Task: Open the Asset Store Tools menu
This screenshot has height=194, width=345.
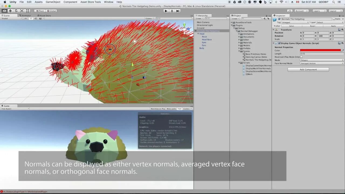Action: (x=91, y=2)
